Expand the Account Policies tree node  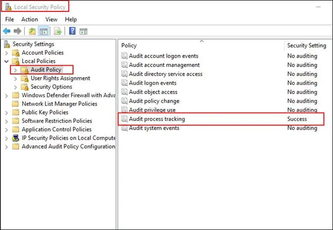coord(6,53)
